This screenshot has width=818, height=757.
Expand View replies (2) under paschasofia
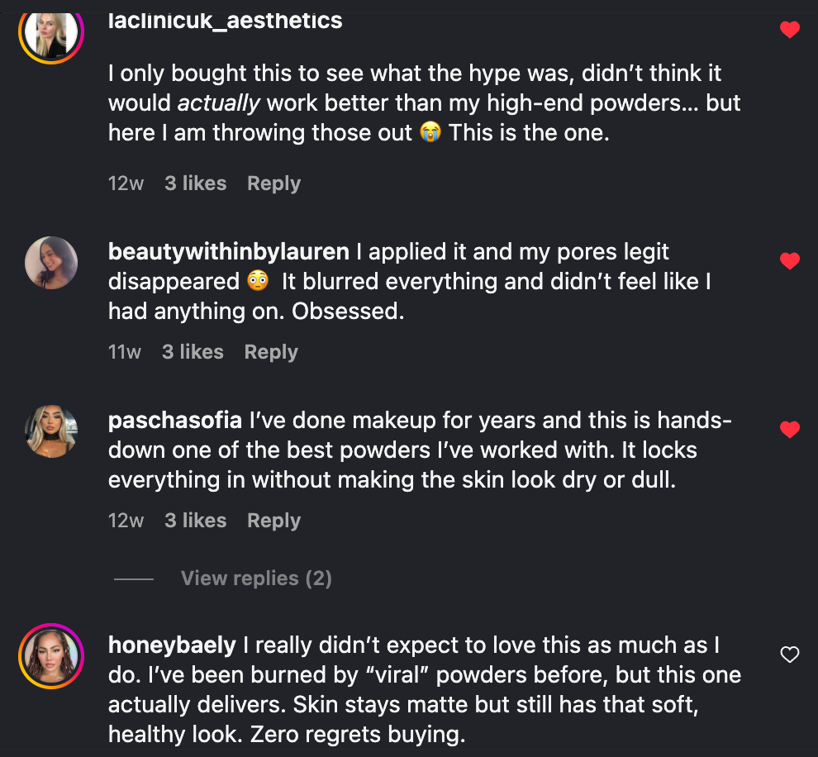click(256, 578)
